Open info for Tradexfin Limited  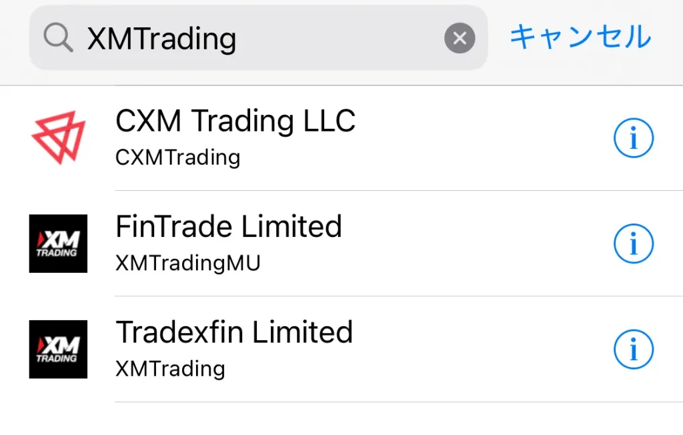634,348
